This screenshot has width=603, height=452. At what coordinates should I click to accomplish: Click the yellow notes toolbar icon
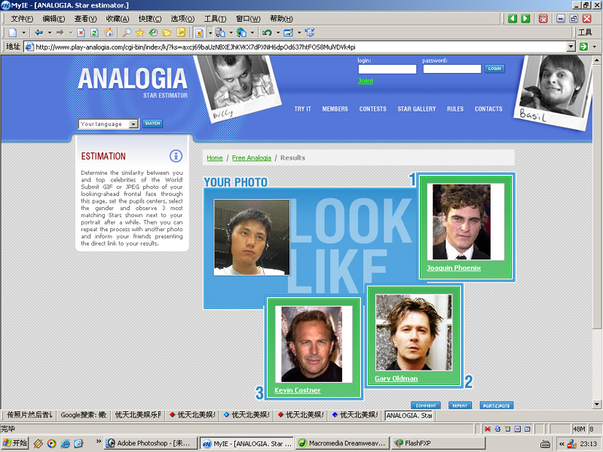click(180, 32)
